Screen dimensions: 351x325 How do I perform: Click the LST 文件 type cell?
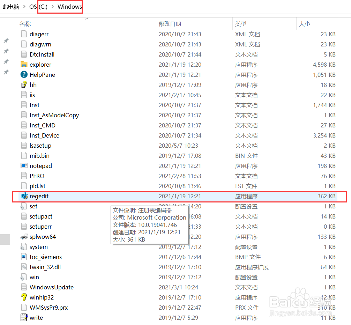pos(246,186)
